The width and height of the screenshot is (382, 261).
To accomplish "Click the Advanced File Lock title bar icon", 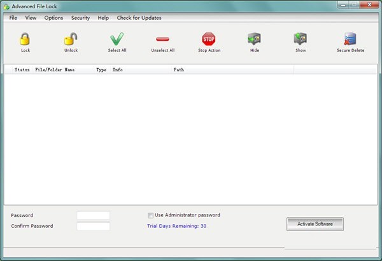I will point(6,6).
